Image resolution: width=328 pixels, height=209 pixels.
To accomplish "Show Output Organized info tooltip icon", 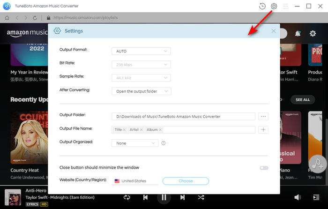I will click(x=164, y=143).
